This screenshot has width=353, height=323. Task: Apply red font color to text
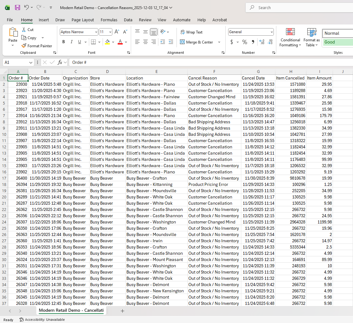click(x=120, y=42)
